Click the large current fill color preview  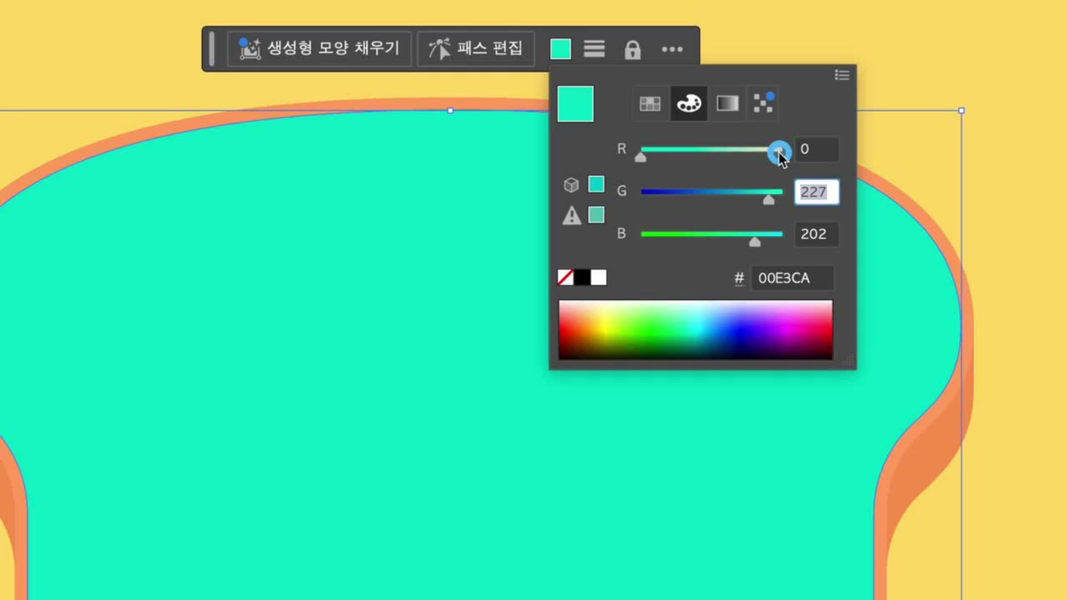[x=575, y=104]
